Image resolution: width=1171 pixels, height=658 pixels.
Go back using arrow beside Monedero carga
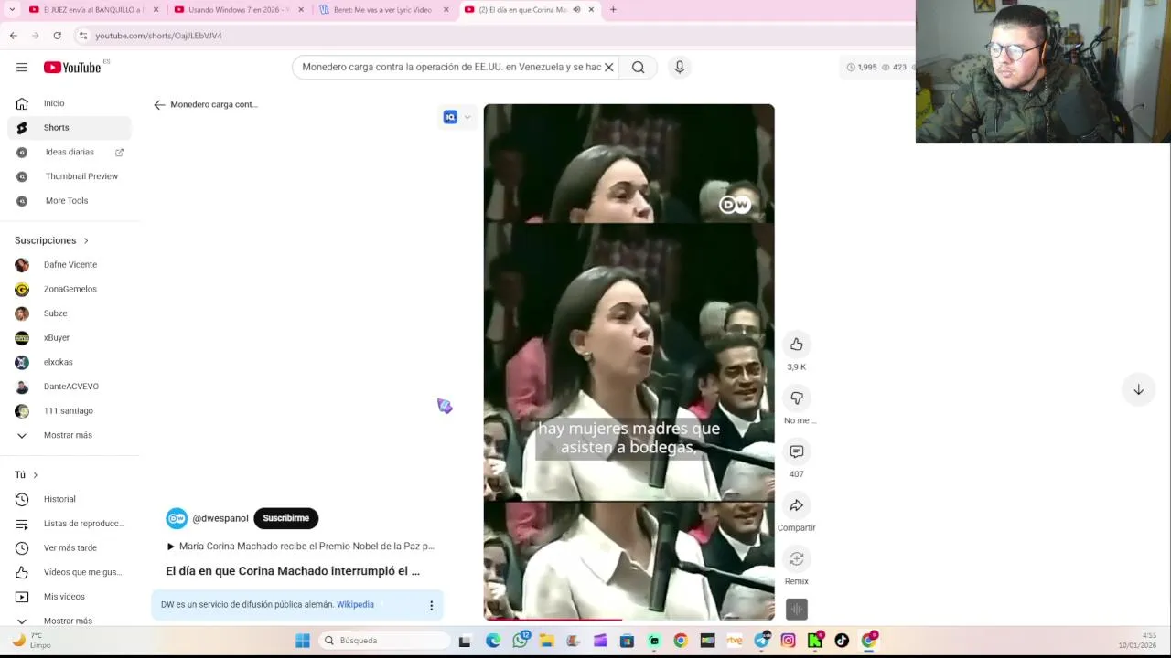159,104
